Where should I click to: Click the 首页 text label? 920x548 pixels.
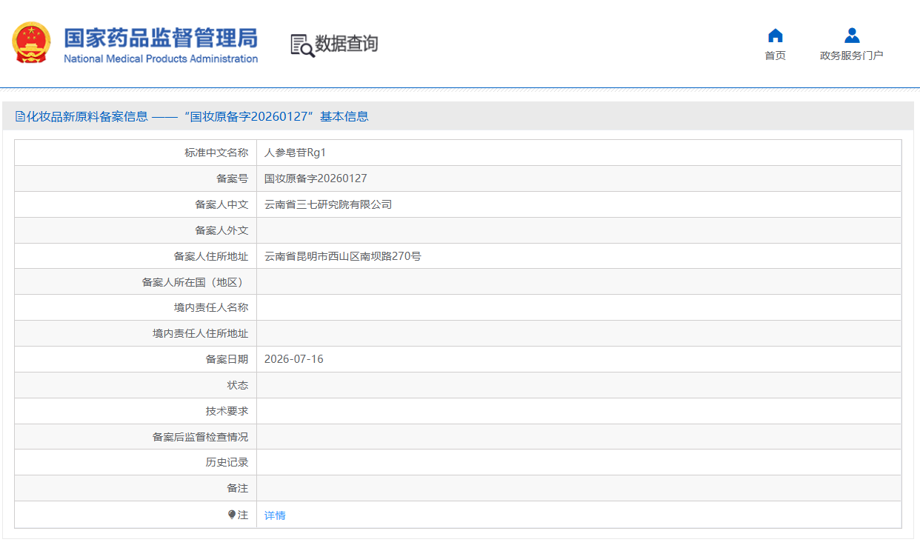[x=776, y=56]
